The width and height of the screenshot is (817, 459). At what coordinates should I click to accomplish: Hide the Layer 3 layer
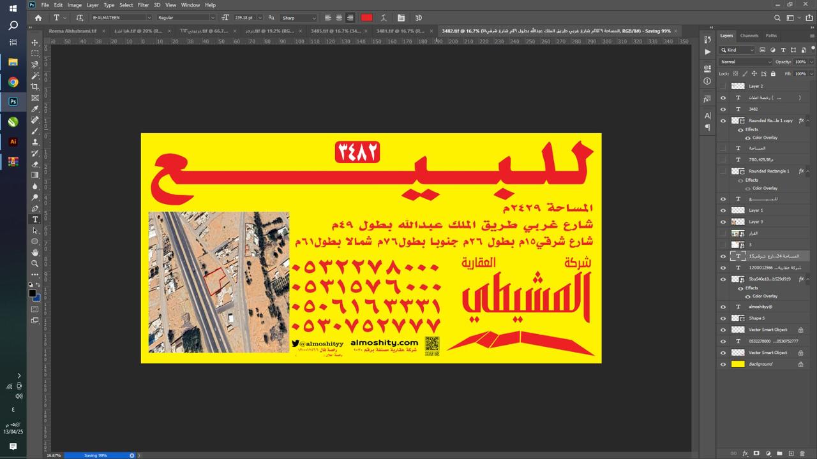tap(723, 222)
